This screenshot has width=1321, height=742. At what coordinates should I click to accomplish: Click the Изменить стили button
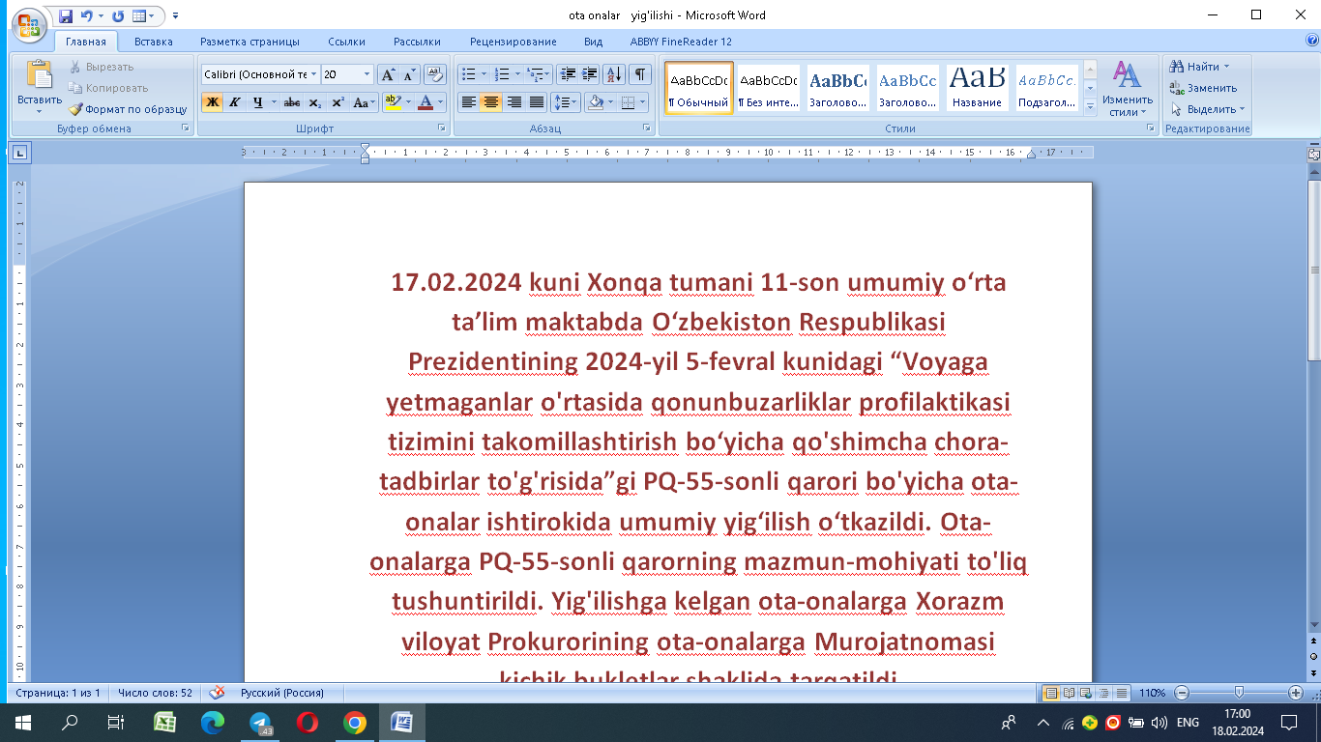click(x=1128, y=89)
